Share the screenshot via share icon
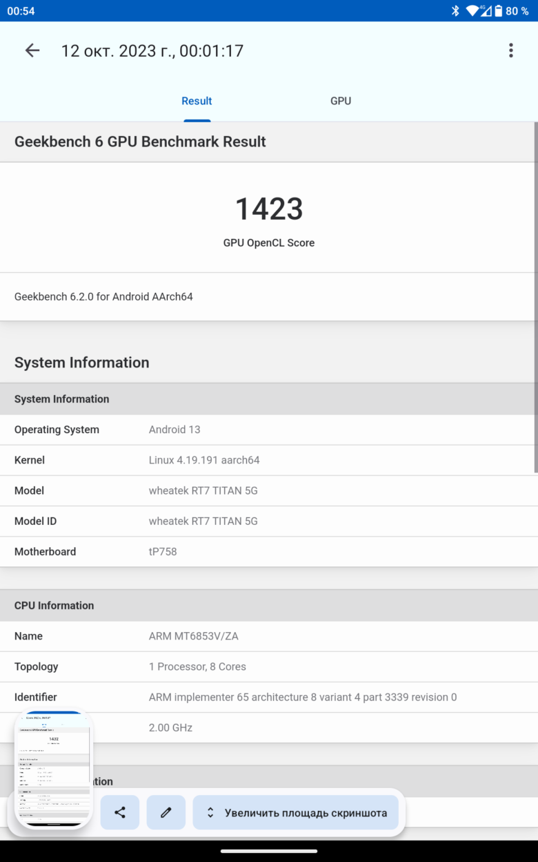This screenshot has width=538, height=862. [x=120, y=812]
